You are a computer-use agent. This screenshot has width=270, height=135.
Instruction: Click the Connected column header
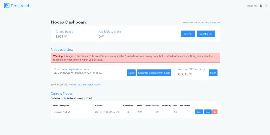tap(128, 106)
